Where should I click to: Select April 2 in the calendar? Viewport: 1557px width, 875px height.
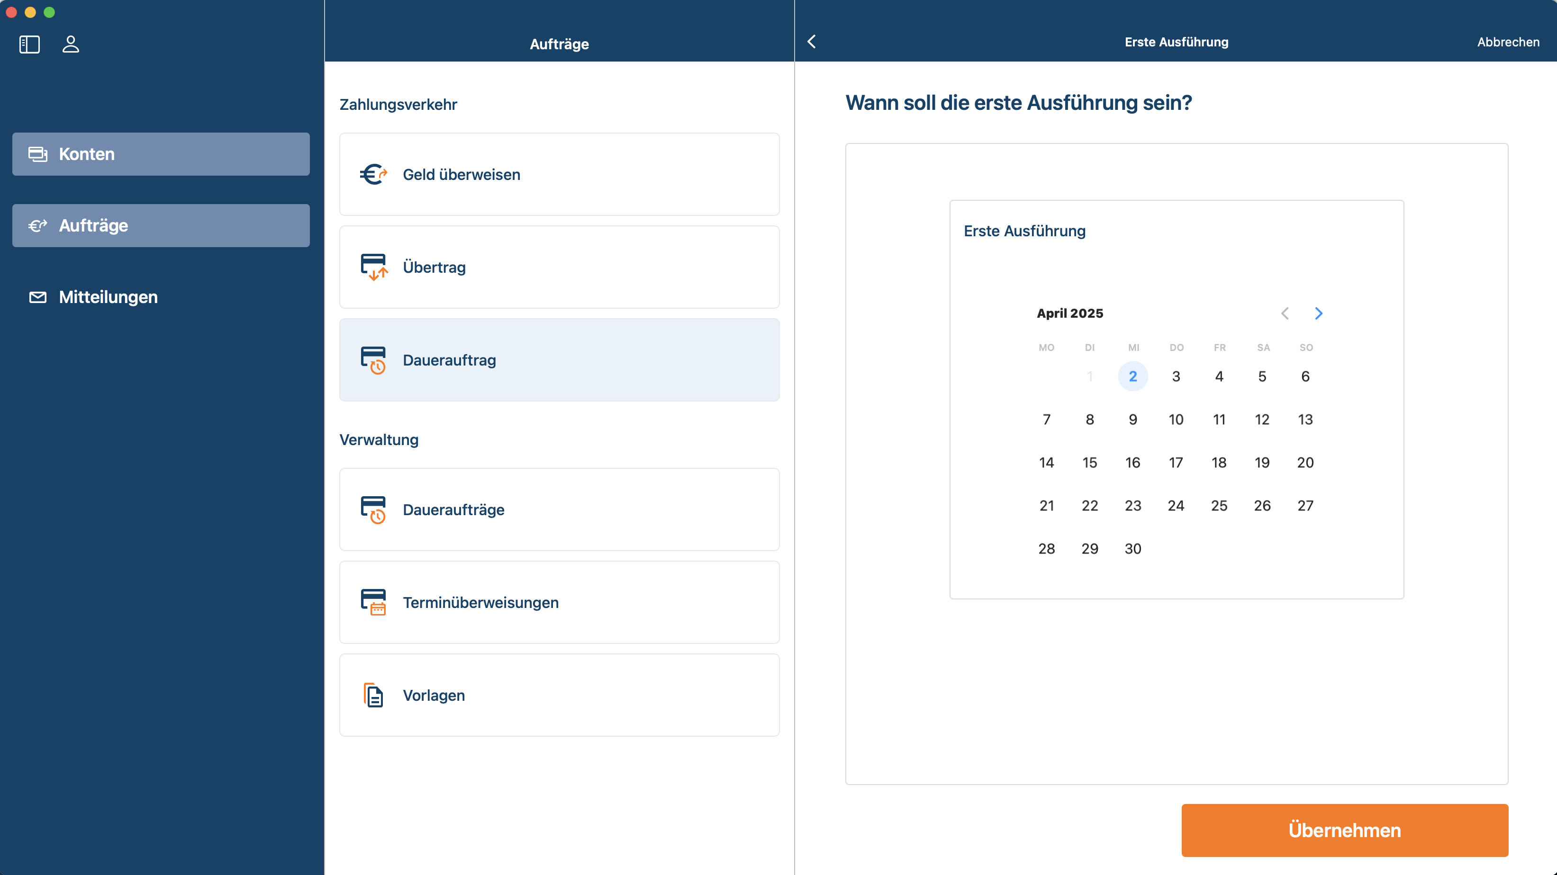pos(1133,376)
